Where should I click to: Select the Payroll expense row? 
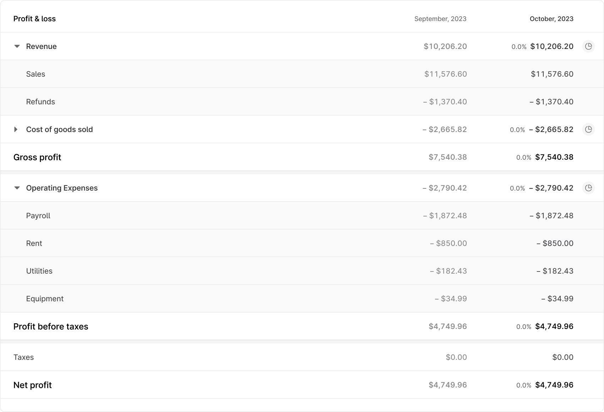click(302, 215)
